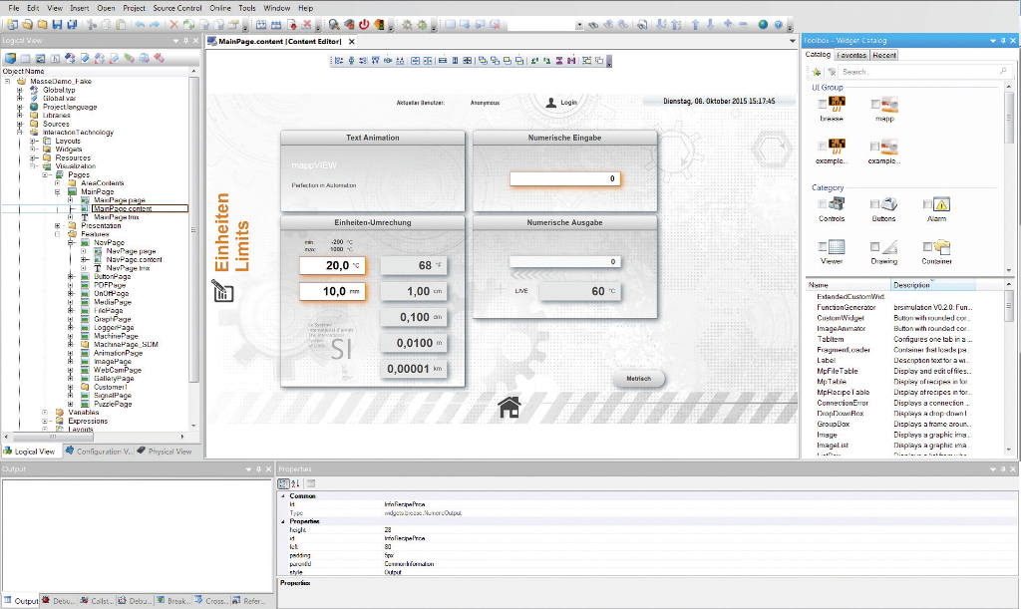Check the Container category checkbox

tap(926, 246)
